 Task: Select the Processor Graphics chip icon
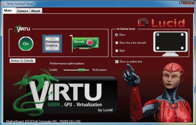(52, 43)
